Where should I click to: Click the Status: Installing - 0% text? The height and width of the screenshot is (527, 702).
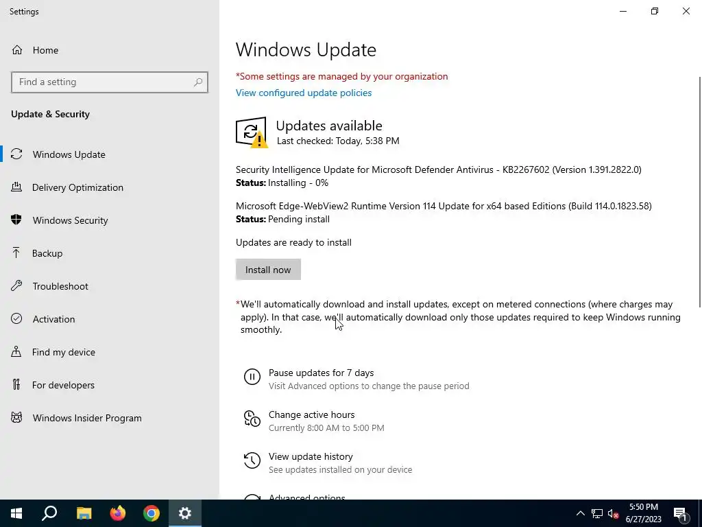[x=282, y=183]
